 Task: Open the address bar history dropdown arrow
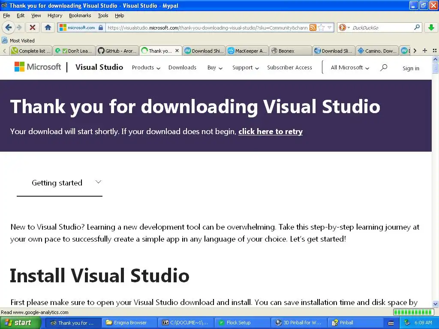pyautogui.click(x=330, y=27)
